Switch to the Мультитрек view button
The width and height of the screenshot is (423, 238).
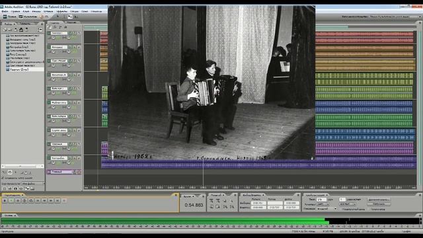click(28, 17)
